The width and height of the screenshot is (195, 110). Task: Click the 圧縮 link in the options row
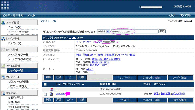tap(85, 55)
